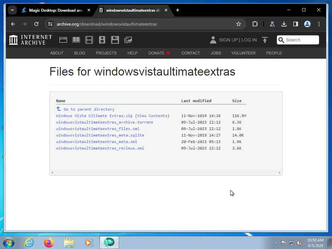Click the user avatar icon by Sign Up
Screen dimensions: 332x249
[213, 40]
